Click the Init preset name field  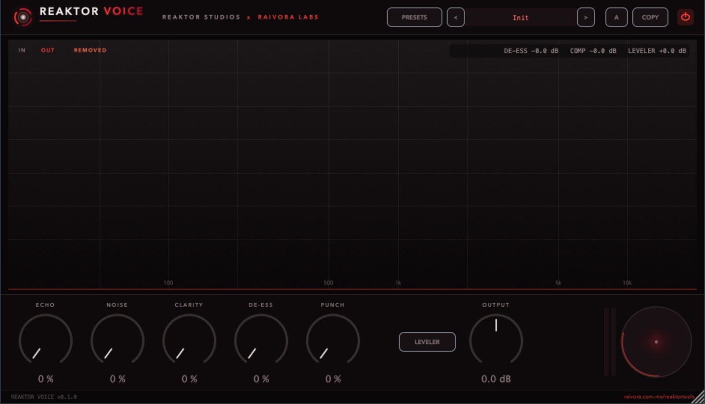520,17
